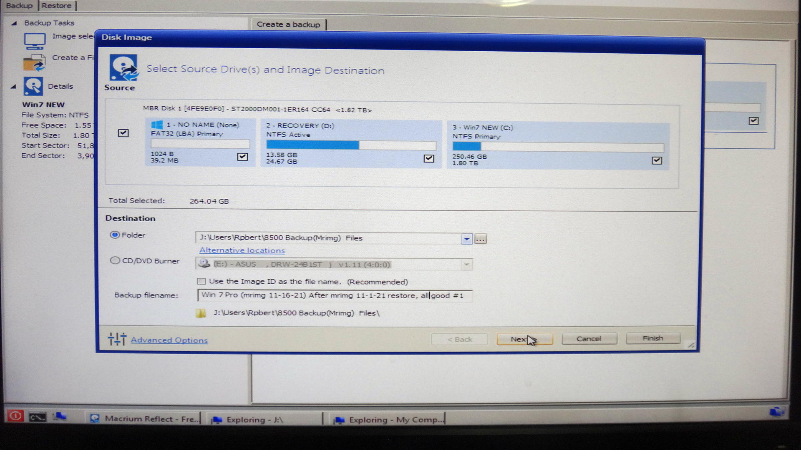Screen dimensions: 801x450
Task: Open the command prompt taskbar icon
Action: point(37,417)
